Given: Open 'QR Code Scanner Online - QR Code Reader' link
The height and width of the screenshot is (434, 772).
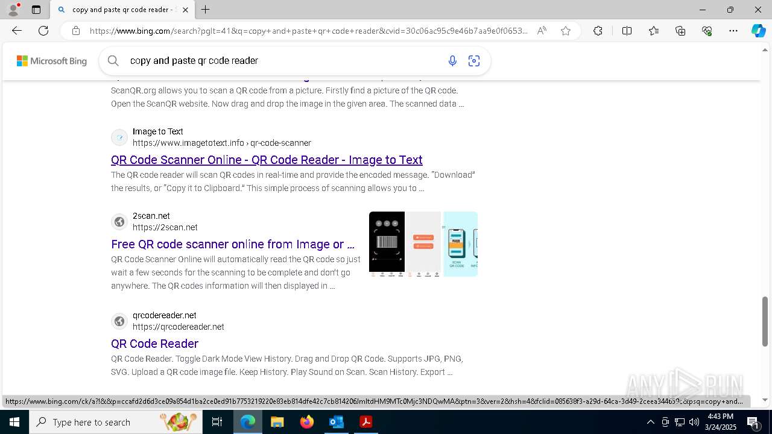Looking at the screenshot, I should pos(267,160).
